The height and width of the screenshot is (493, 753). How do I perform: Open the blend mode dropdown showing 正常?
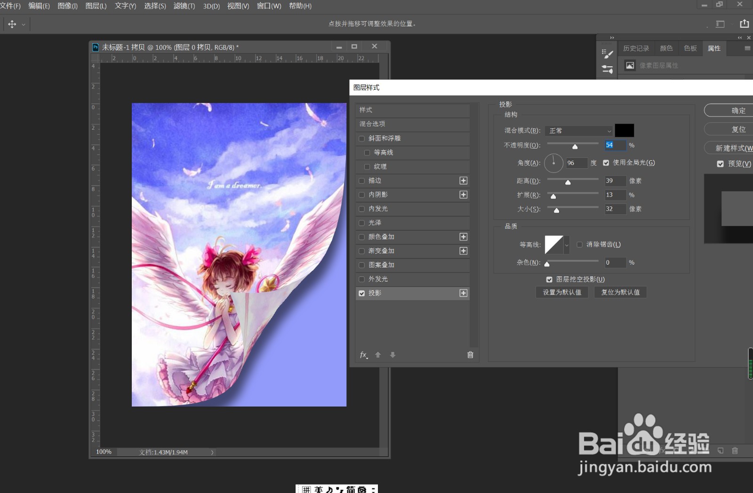point(579,131)
